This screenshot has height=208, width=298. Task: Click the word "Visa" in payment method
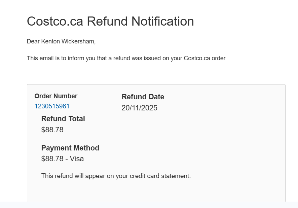[x=77, y=159]
